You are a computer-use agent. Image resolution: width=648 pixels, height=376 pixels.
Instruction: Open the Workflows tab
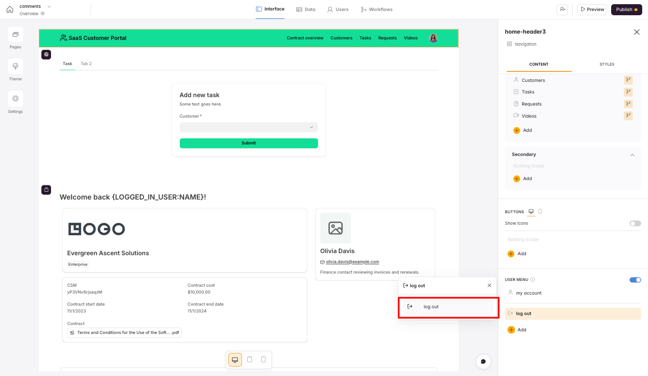pos(377,9)
